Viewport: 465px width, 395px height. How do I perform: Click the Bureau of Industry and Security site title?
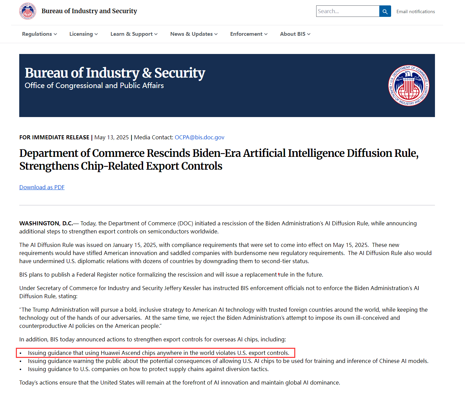point(89,11)
